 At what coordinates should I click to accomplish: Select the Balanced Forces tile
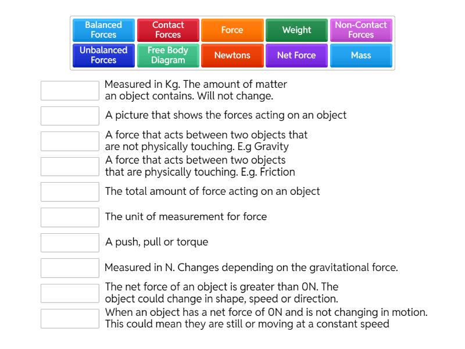click(103, 30)
